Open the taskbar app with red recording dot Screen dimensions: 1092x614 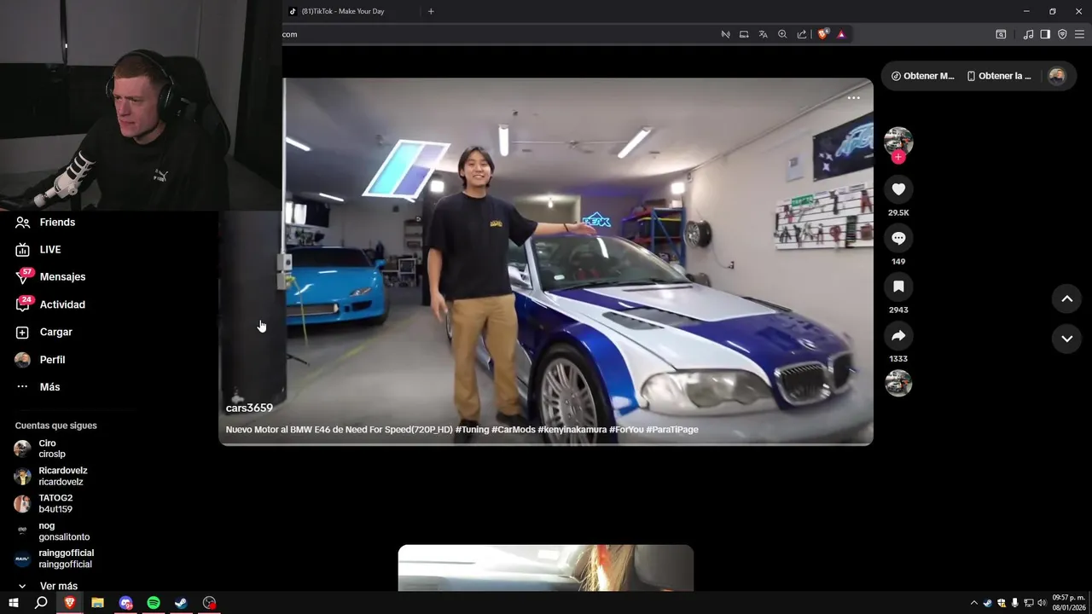209,603
